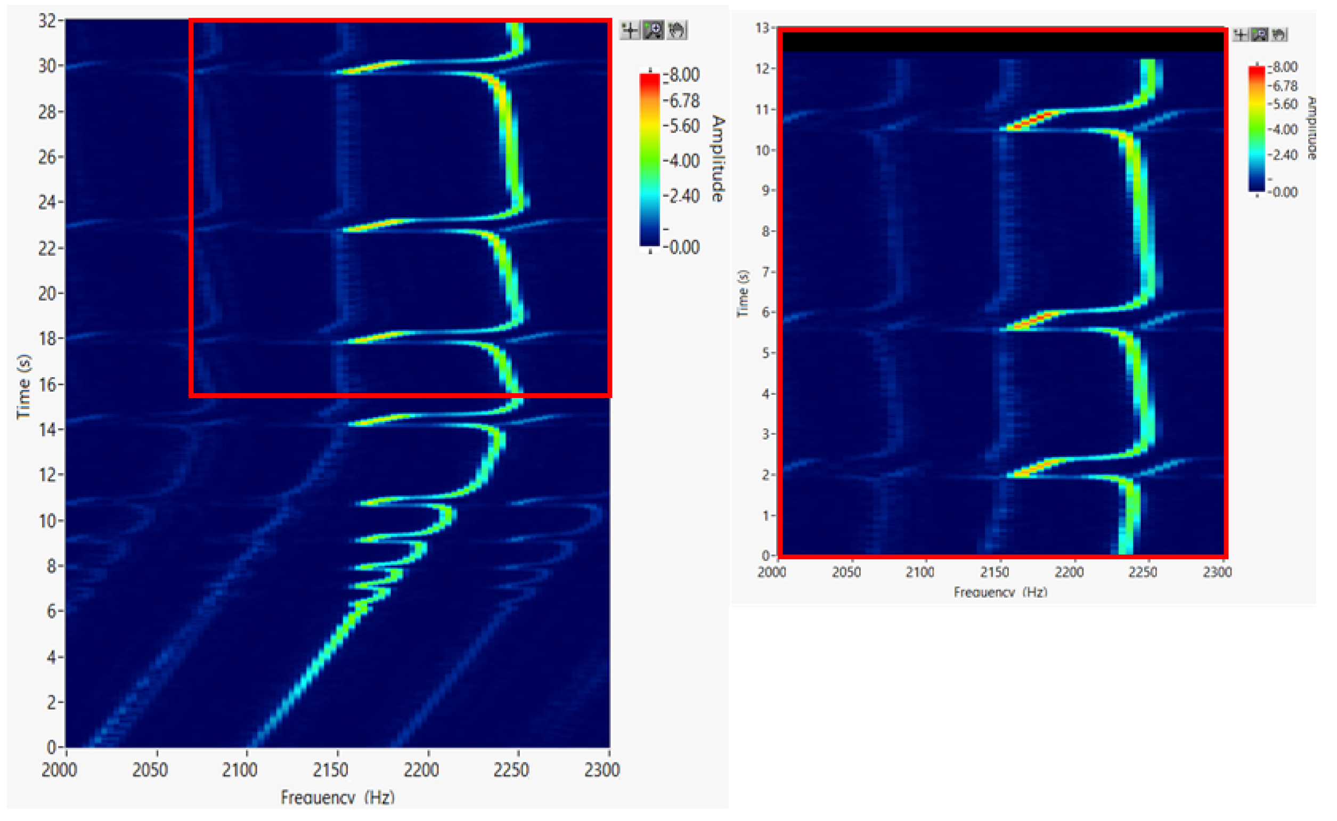Click Frequency (Hz) label under left graph
1337x821 pixels.
tap(338, 797)
